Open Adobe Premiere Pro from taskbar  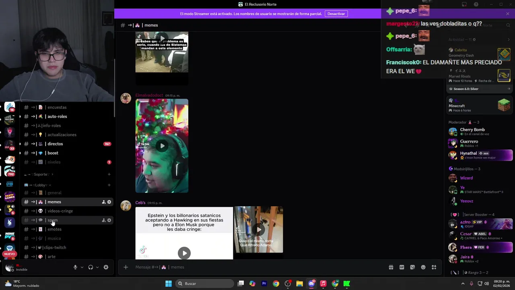click(x=264, y=284)
